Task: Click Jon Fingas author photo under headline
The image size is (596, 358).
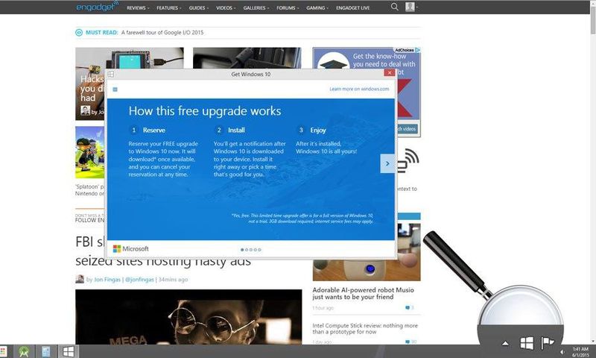Action: 80,279
